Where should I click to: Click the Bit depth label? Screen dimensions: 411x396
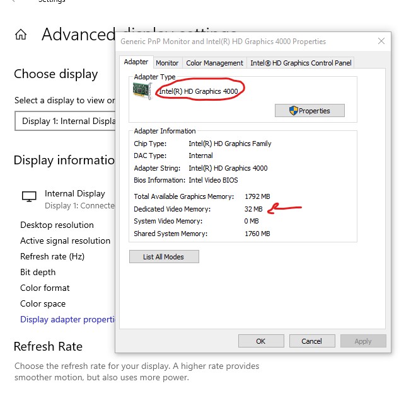click(38, 272)
